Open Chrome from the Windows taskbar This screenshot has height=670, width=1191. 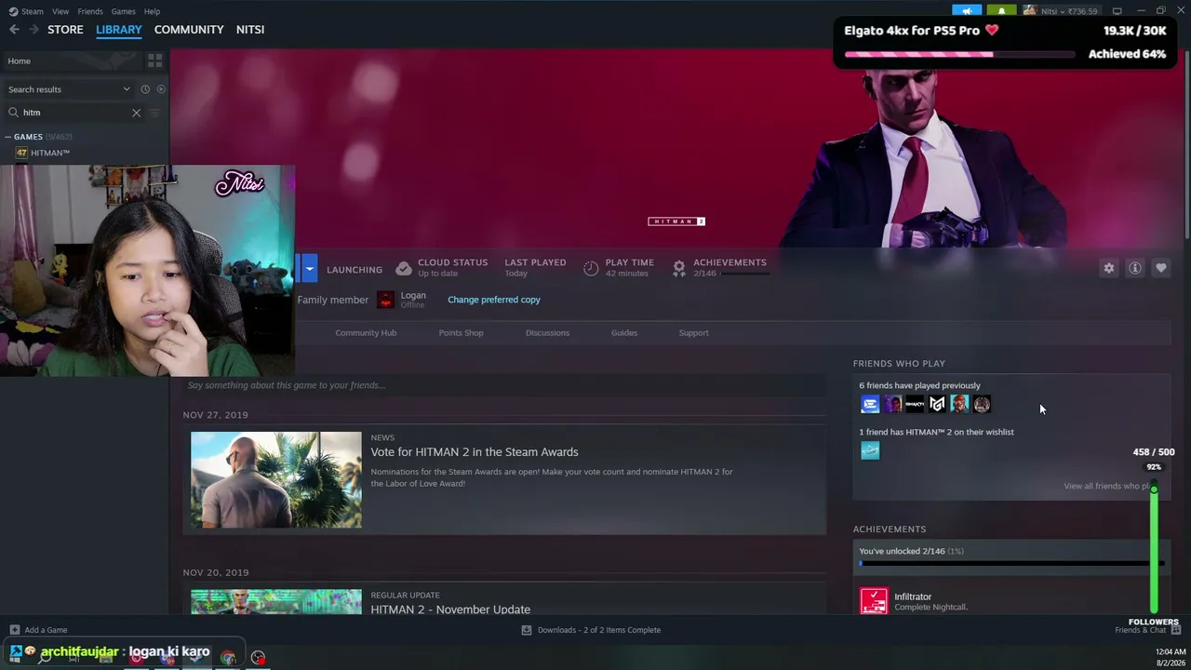click(228, 658)
